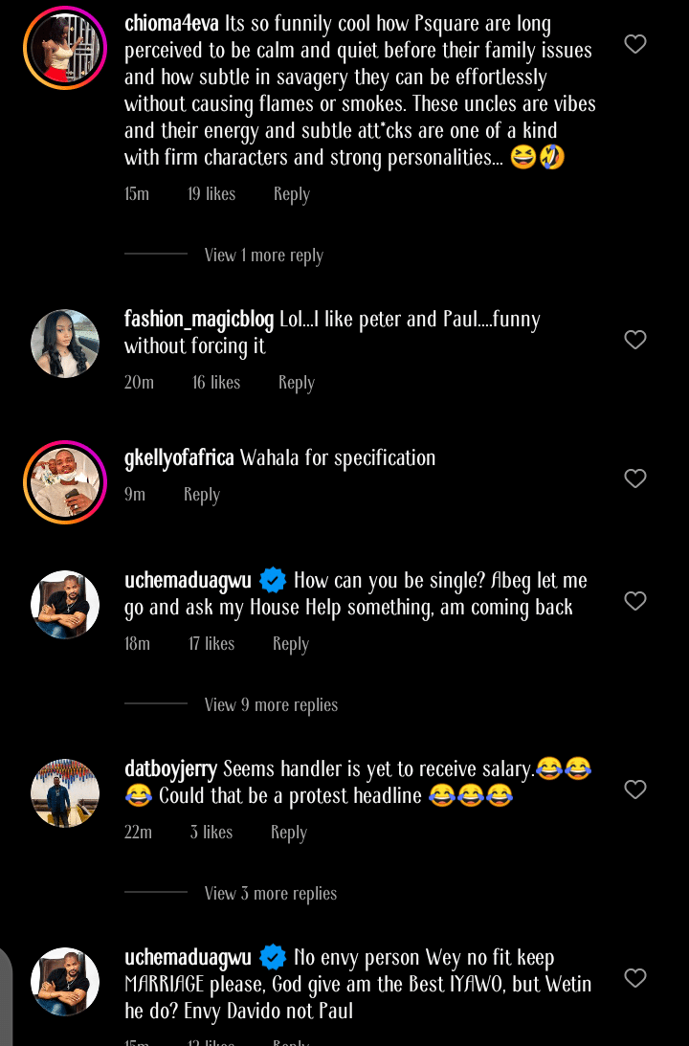689x1046 pixels.
Task: Expand 'View 9 more replies' thread
Action: (x=271, y=705)
